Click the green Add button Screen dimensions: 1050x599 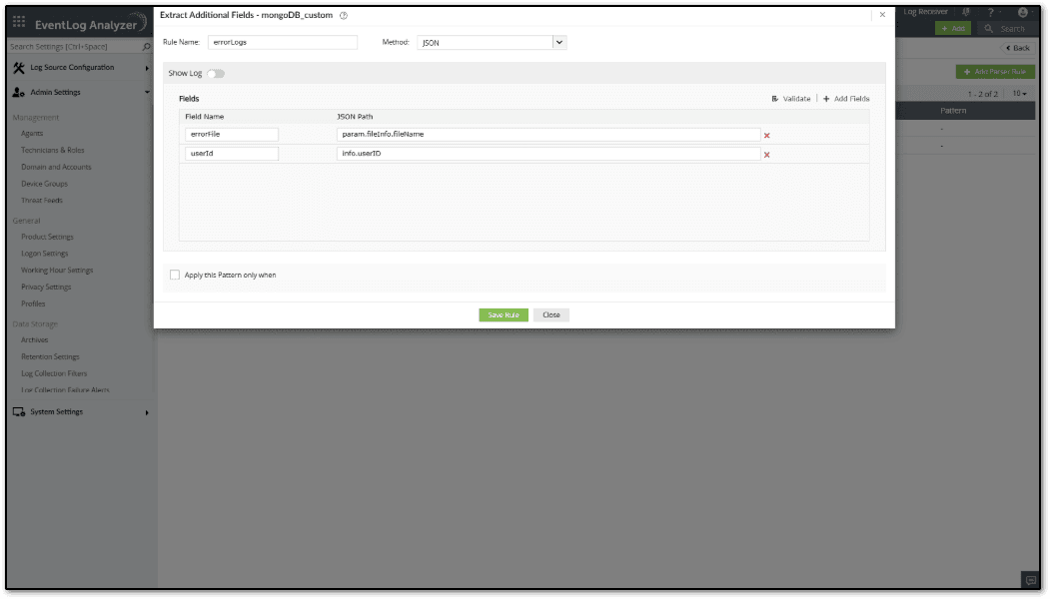[953, 28]
